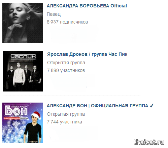Open the Александра Воробьева black-and-white avatar
Viewport: 168px width, 148px height.
pyautogui.click(x=23, y=23)
